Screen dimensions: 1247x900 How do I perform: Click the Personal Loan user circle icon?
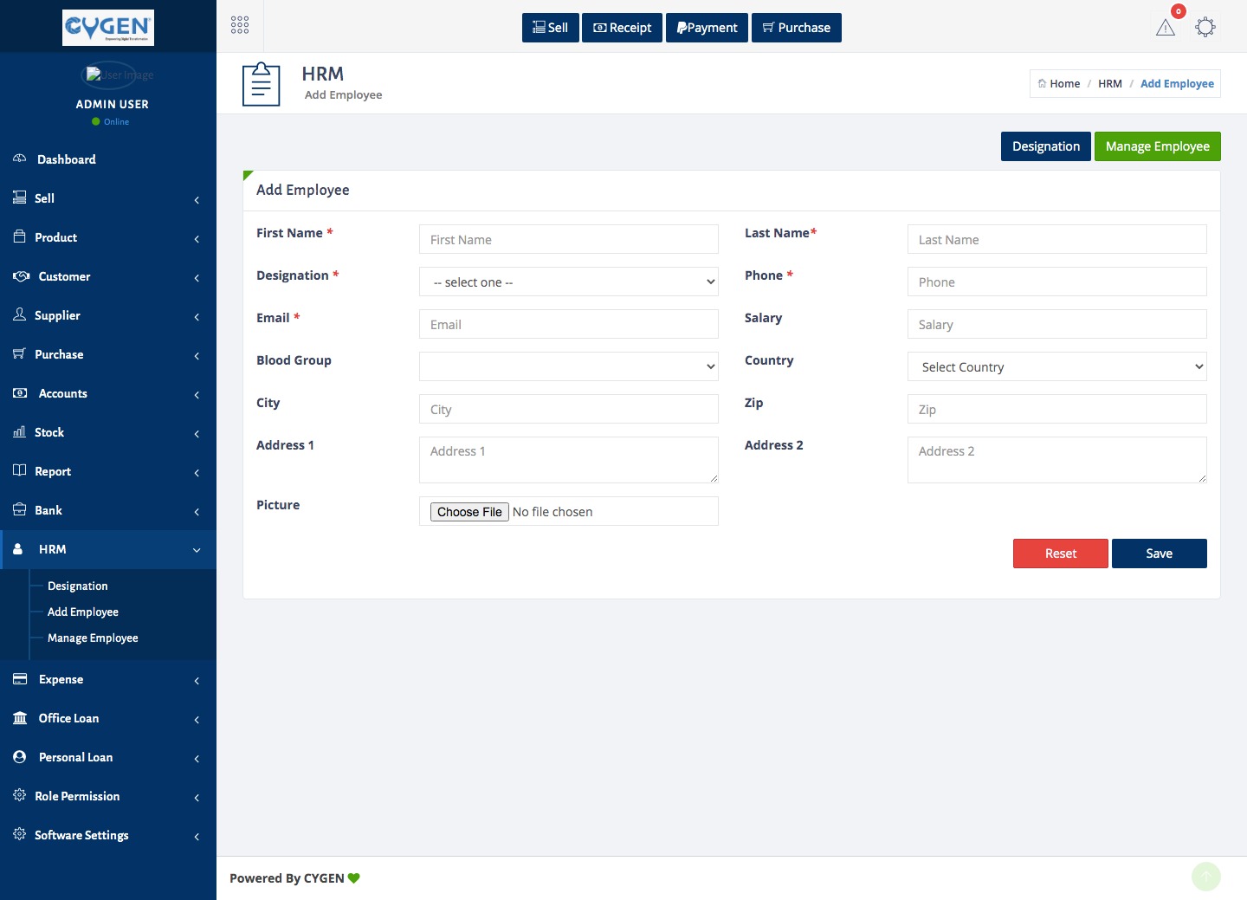[x=20, y=757]
